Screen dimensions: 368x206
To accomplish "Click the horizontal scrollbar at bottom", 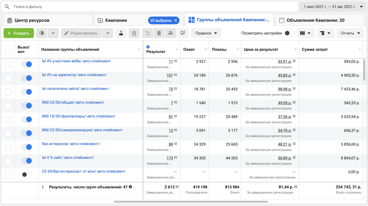I will [190, 202].
